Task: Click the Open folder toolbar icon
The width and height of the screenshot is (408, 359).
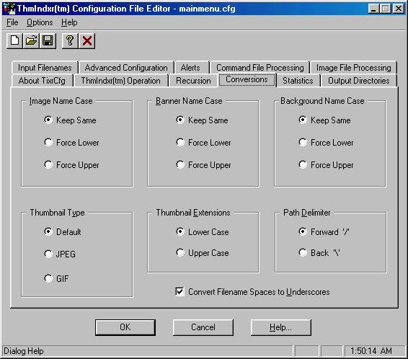Action: point(31,41)
